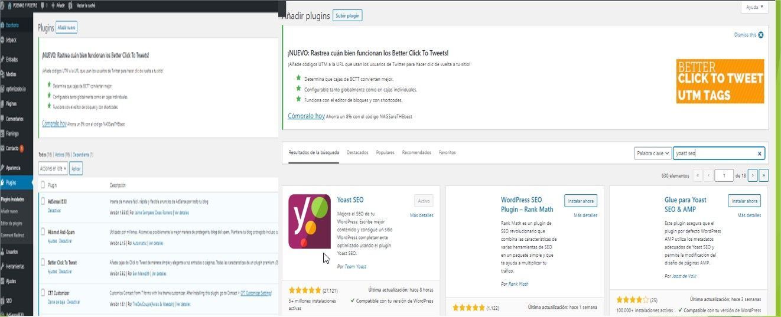Image resolution: width=781 pixels, height=317 pixels.
Task: Open Jetpack from the sidebar icon
Action: click(3, 40)
